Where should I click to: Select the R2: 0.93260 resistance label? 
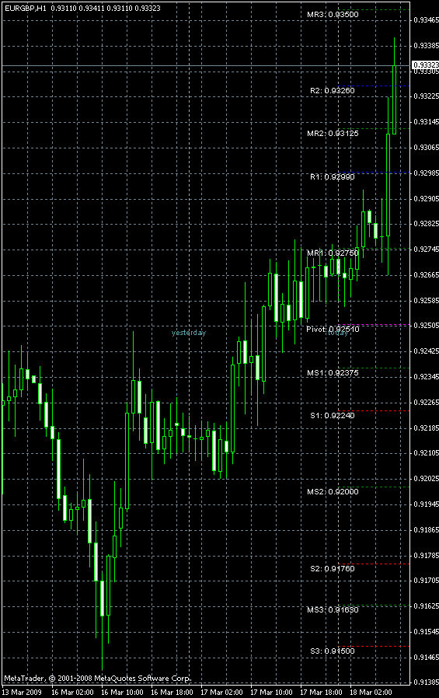333,91
